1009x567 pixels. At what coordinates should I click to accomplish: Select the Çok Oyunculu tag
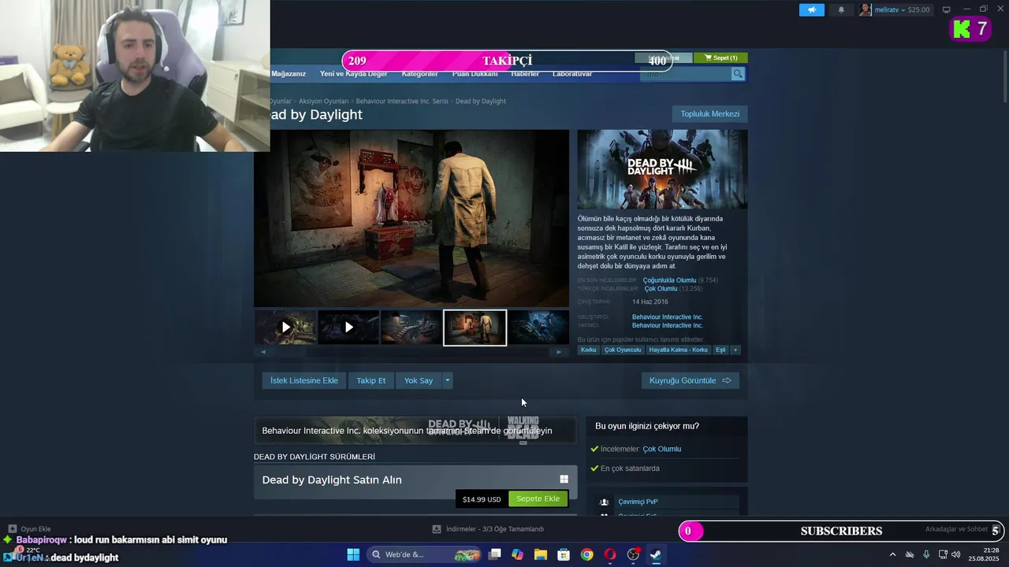click(623, 350)
